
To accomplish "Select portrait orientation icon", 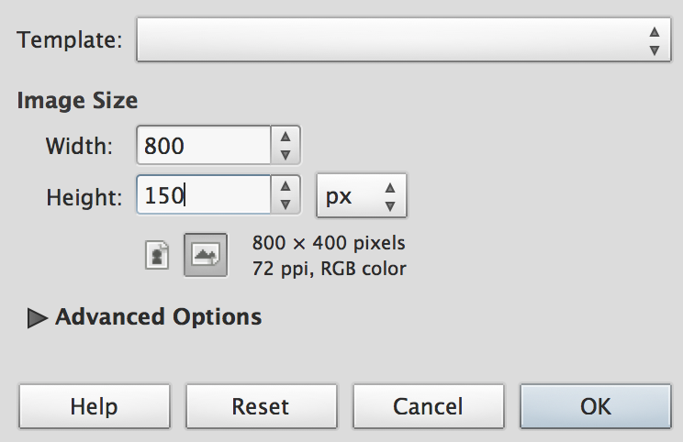I will (157, 254).
